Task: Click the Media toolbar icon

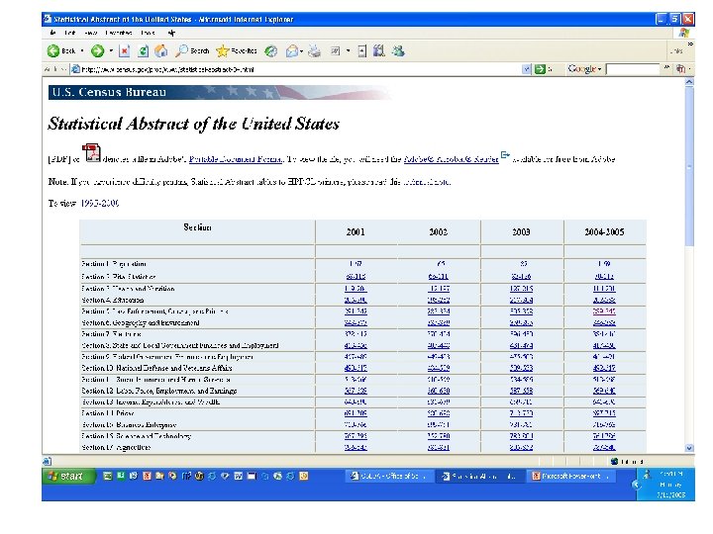Action: (271, 51)
